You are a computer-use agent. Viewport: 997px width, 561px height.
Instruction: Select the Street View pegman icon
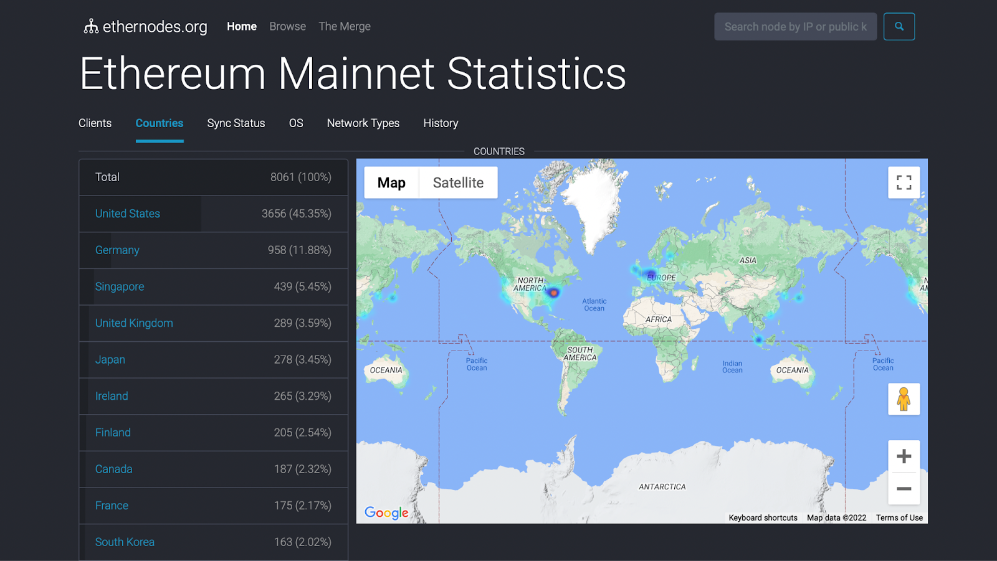(x=904, y=399)
